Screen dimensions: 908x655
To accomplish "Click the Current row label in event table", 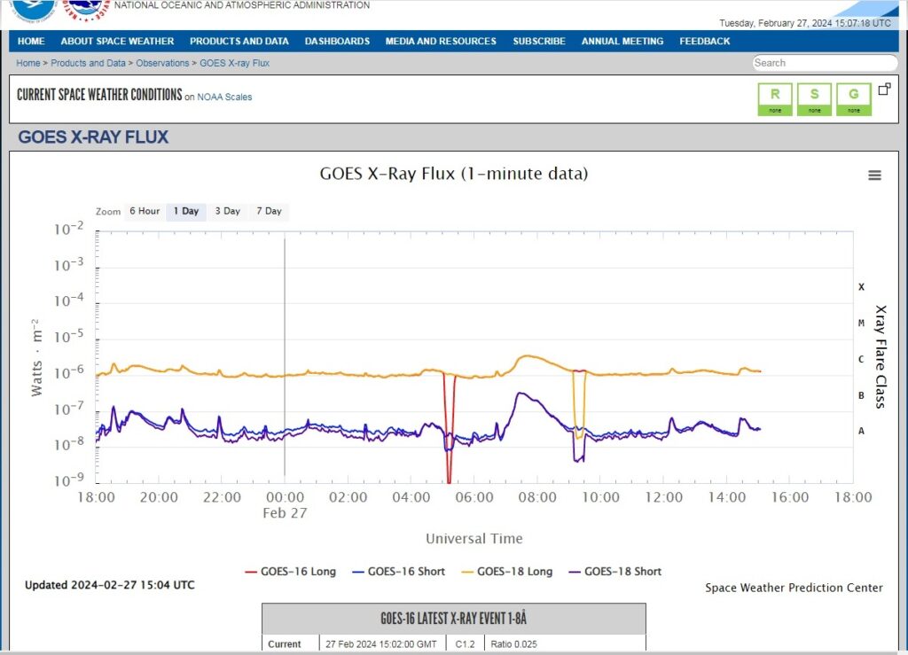I will point(285,644).
